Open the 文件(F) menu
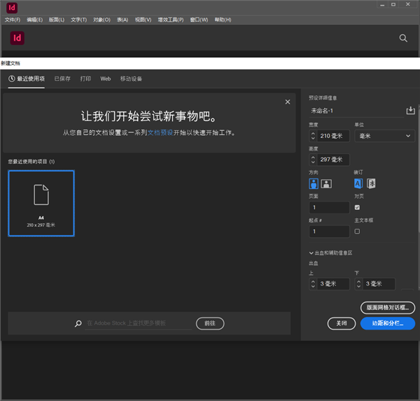Viewport: 420px width, 401px height. pyautogui.click(x=13, y=20)
